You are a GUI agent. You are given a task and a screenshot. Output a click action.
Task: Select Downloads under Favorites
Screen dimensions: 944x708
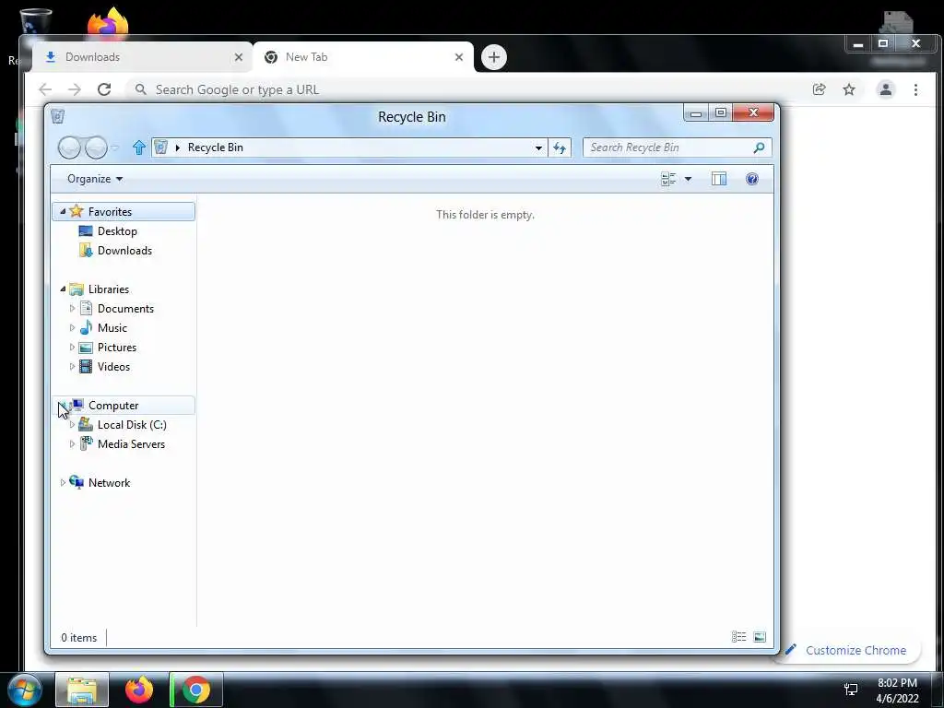click(124, 251)
